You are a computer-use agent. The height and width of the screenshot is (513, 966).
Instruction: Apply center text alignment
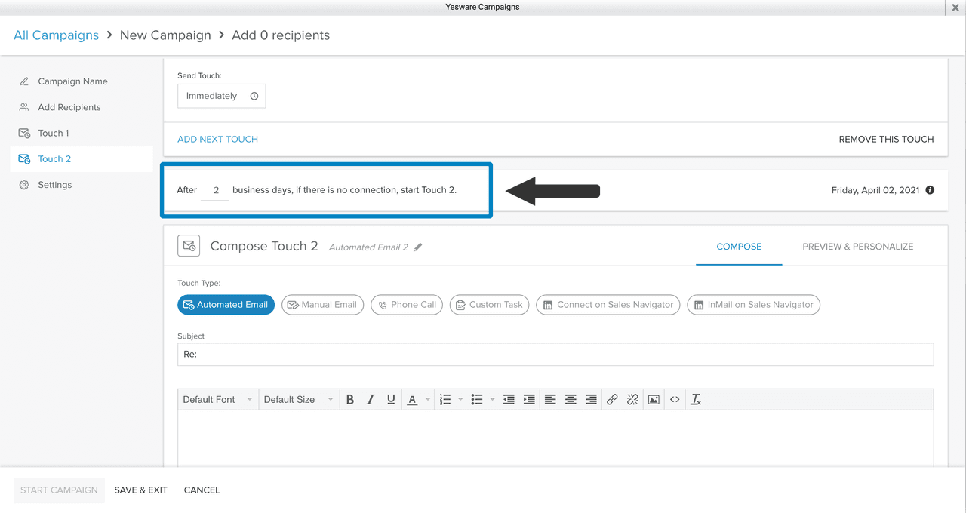[570, 399]
